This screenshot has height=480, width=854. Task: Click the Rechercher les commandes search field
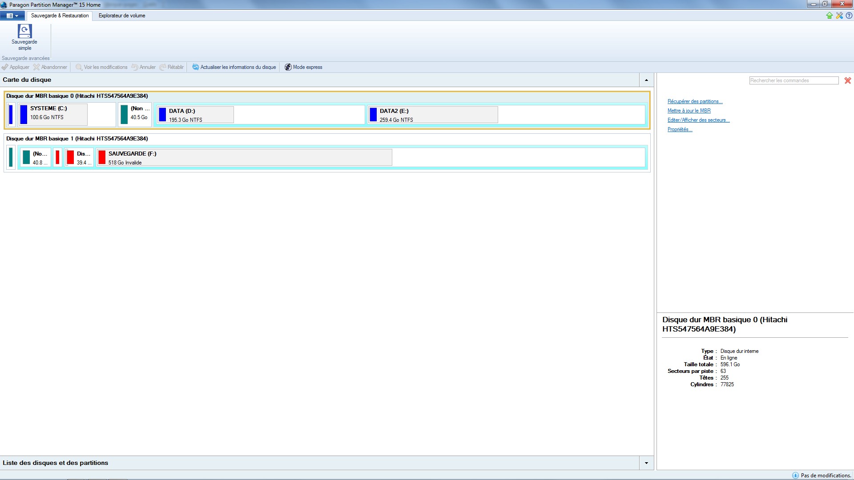point(793,80)
